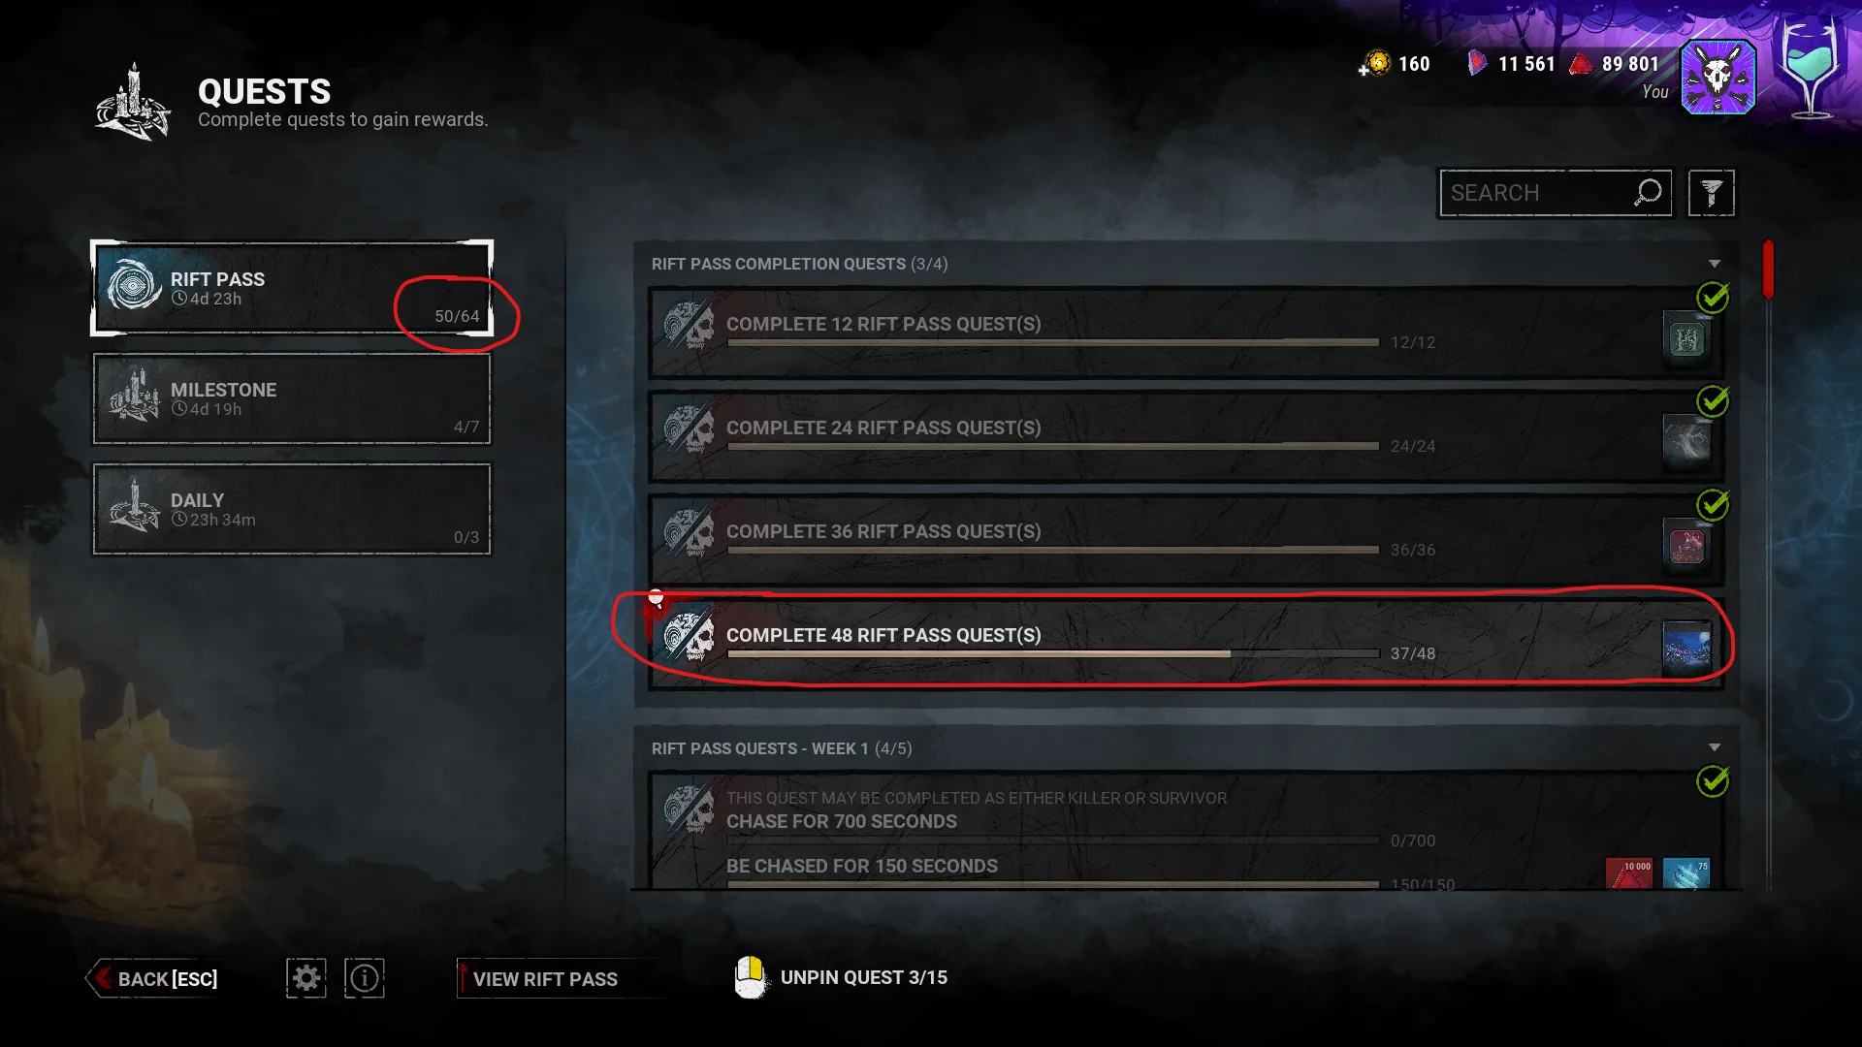Viewport: 1862px width, 1047px height.
Task: Add Auric Cells via plus icon
Action: [1364, 71]
